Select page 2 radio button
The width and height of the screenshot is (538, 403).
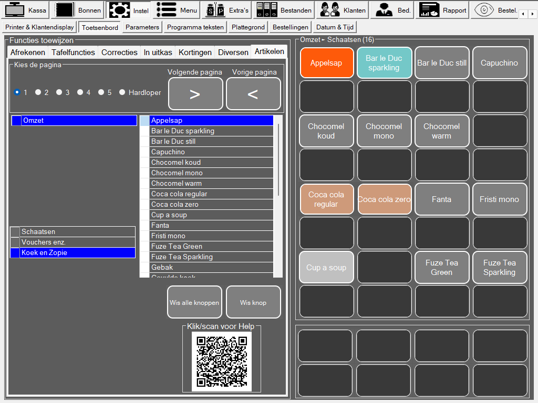[x=38, y=92]
